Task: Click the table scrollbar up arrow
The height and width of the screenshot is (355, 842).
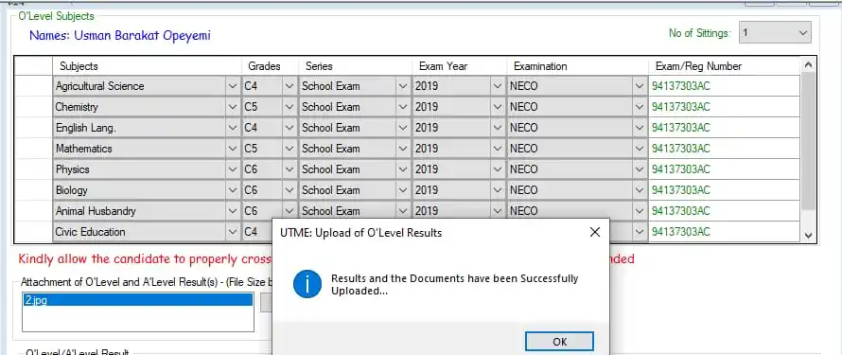Action: (x=808, y=65)
